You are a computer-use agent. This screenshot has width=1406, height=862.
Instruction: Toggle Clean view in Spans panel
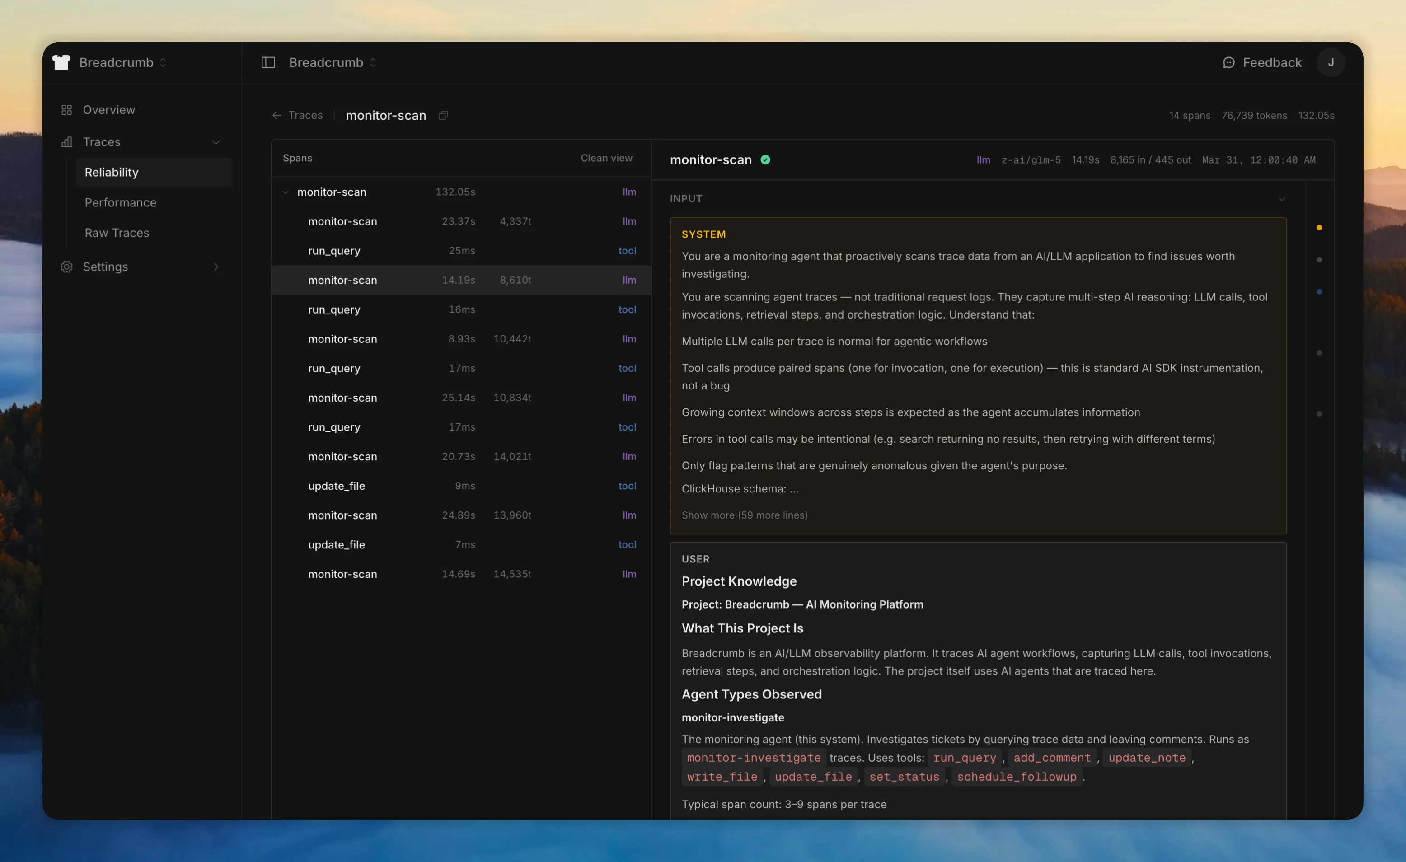click(606, 158)
